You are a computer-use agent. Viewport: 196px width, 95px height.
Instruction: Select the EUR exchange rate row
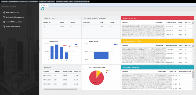pos(62,76)
